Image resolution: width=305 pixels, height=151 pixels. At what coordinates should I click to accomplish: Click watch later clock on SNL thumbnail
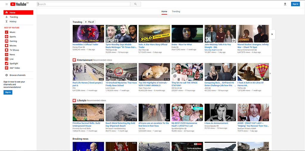[234, 40]
